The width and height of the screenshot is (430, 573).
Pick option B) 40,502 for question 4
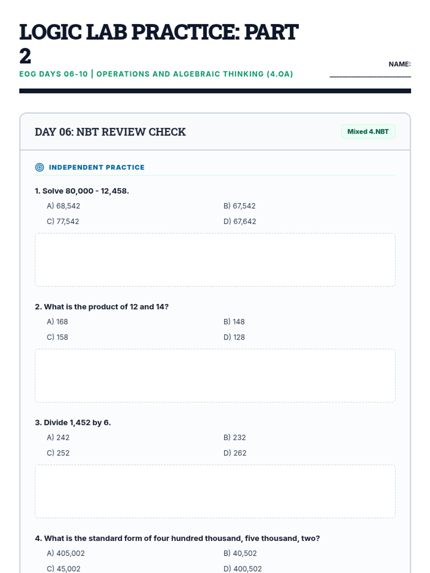[240, 553]
